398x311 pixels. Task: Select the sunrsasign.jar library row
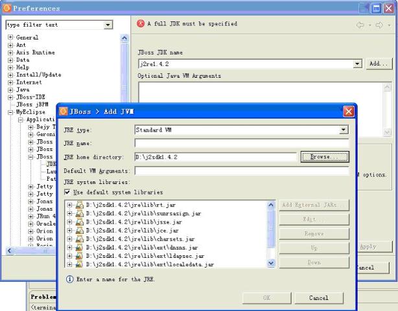pyautogui.click(x=144, y=214)
